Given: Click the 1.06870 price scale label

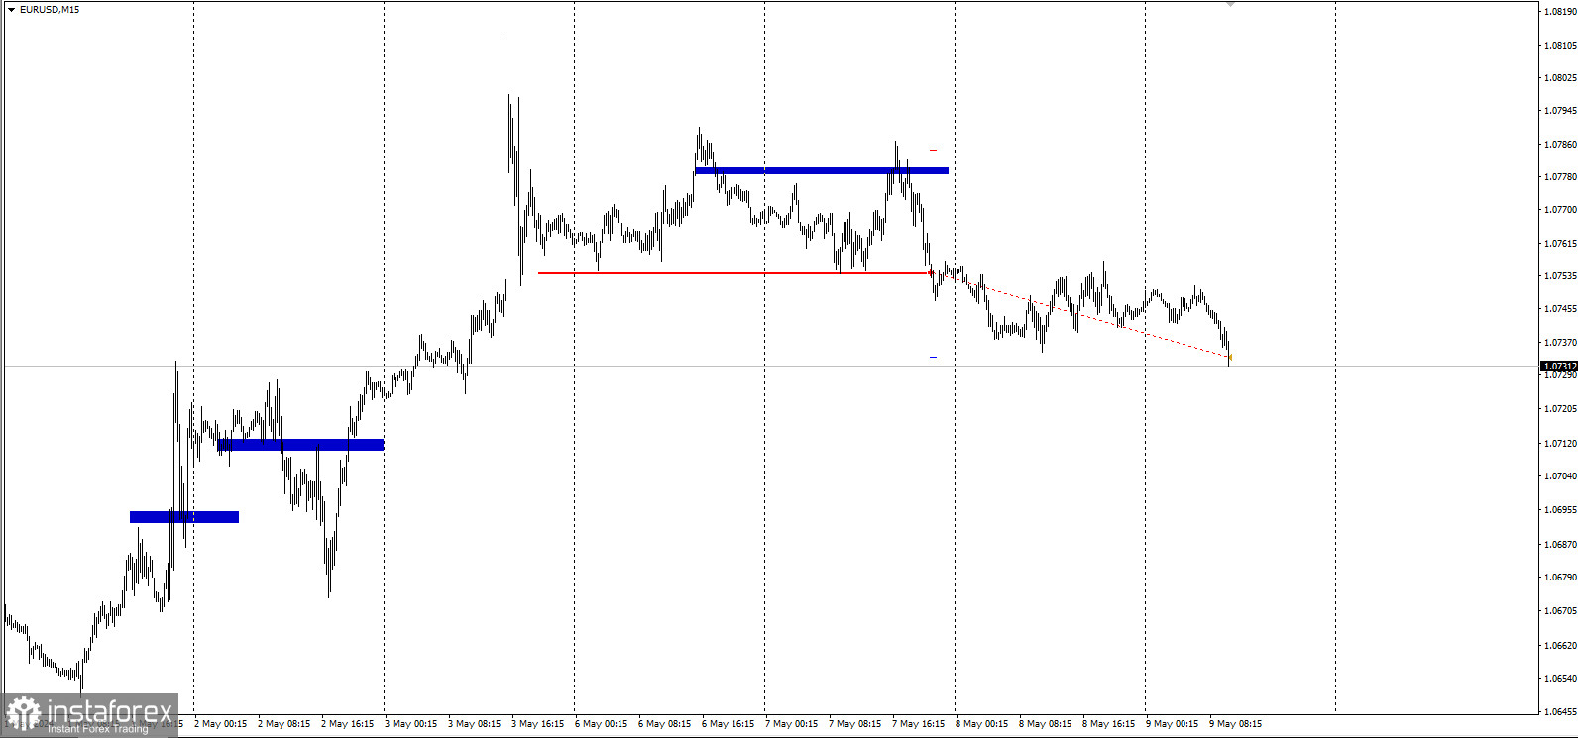Looking at the screenshot, I should pyautogui.click(x=1560, y=544).
